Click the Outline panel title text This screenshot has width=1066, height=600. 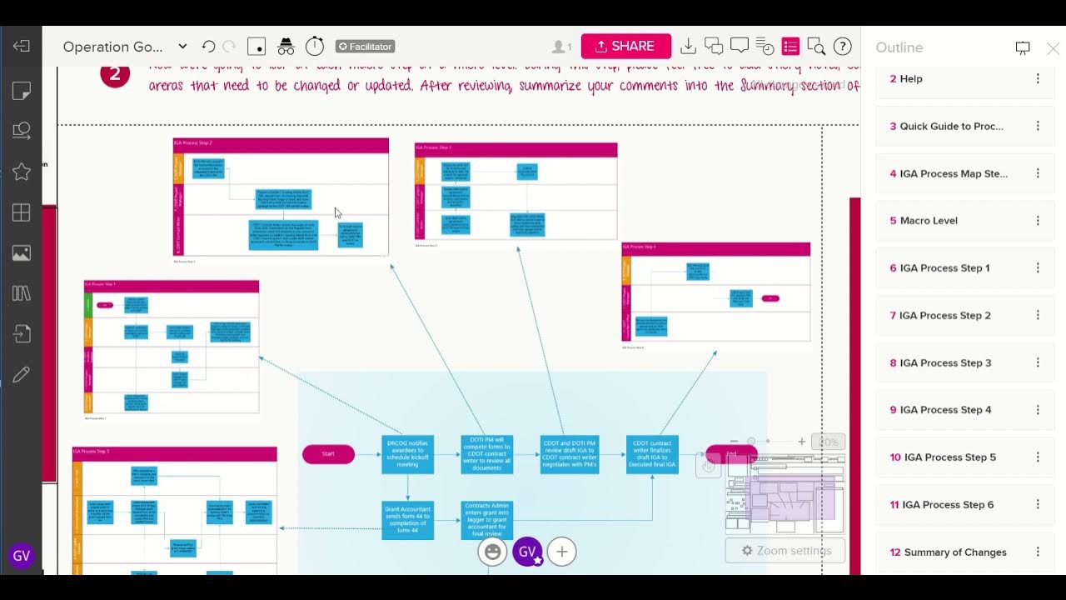tap(899, 47)
